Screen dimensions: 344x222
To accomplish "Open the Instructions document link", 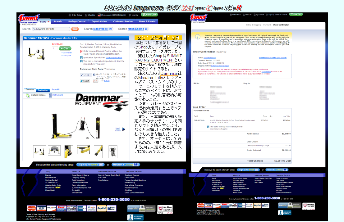I will (57, 95).
